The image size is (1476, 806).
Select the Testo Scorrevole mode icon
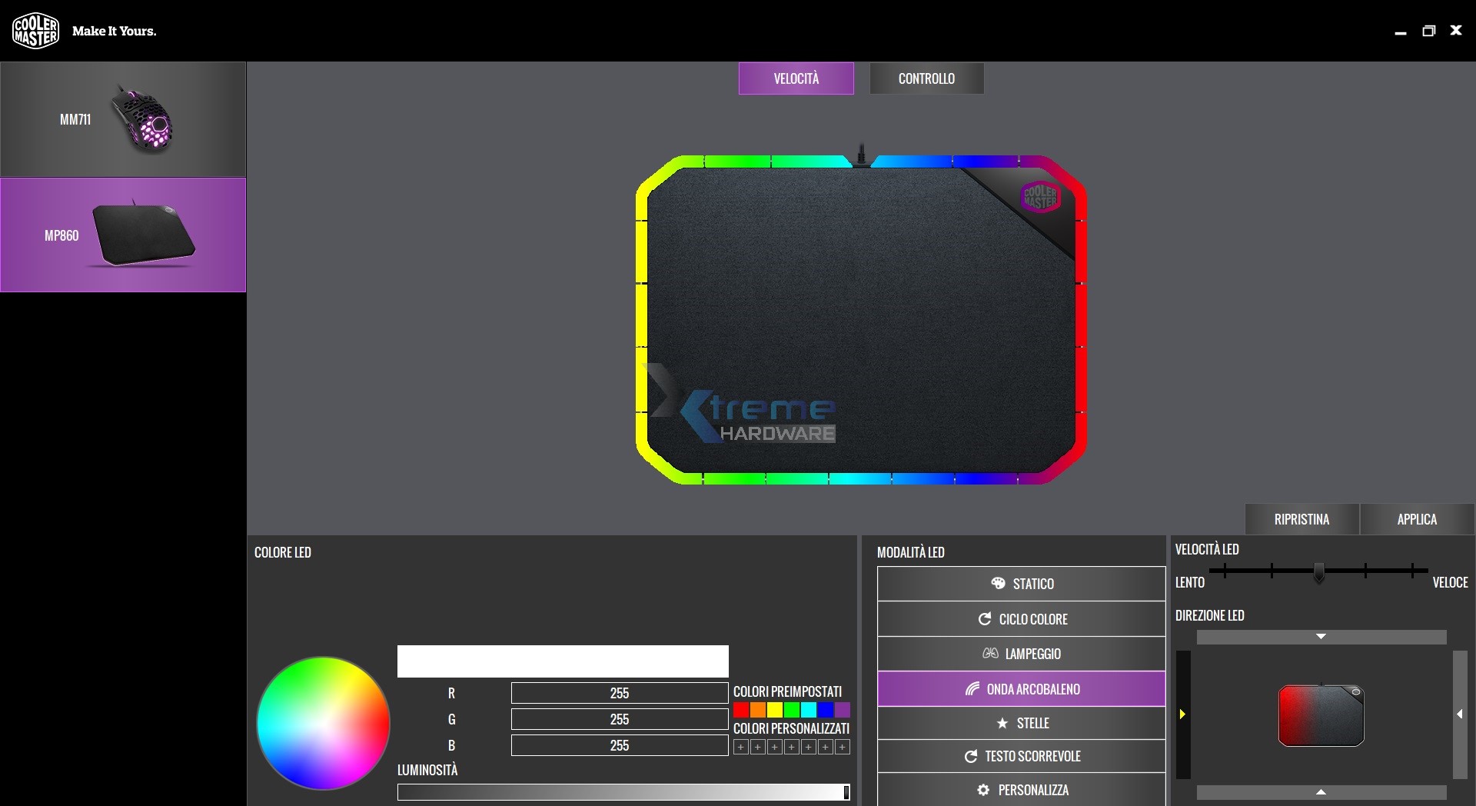[971, 756]
